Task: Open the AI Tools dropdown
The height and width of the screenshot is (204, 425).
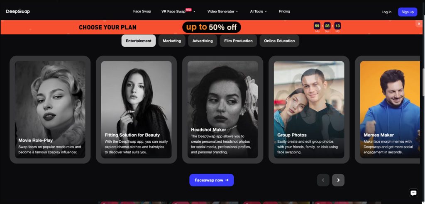Action: click(258, 11)
